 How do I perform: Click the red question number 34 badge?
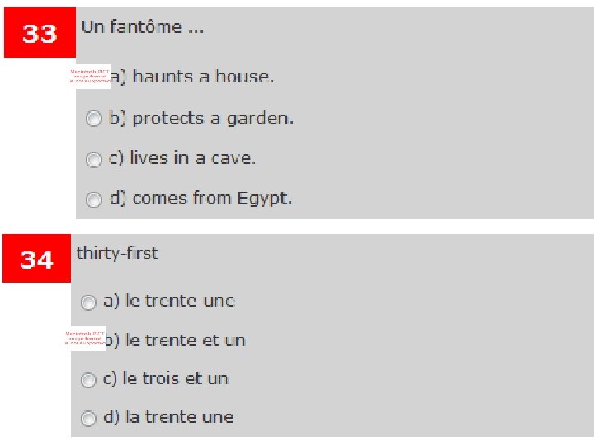[x=37, y=259]
